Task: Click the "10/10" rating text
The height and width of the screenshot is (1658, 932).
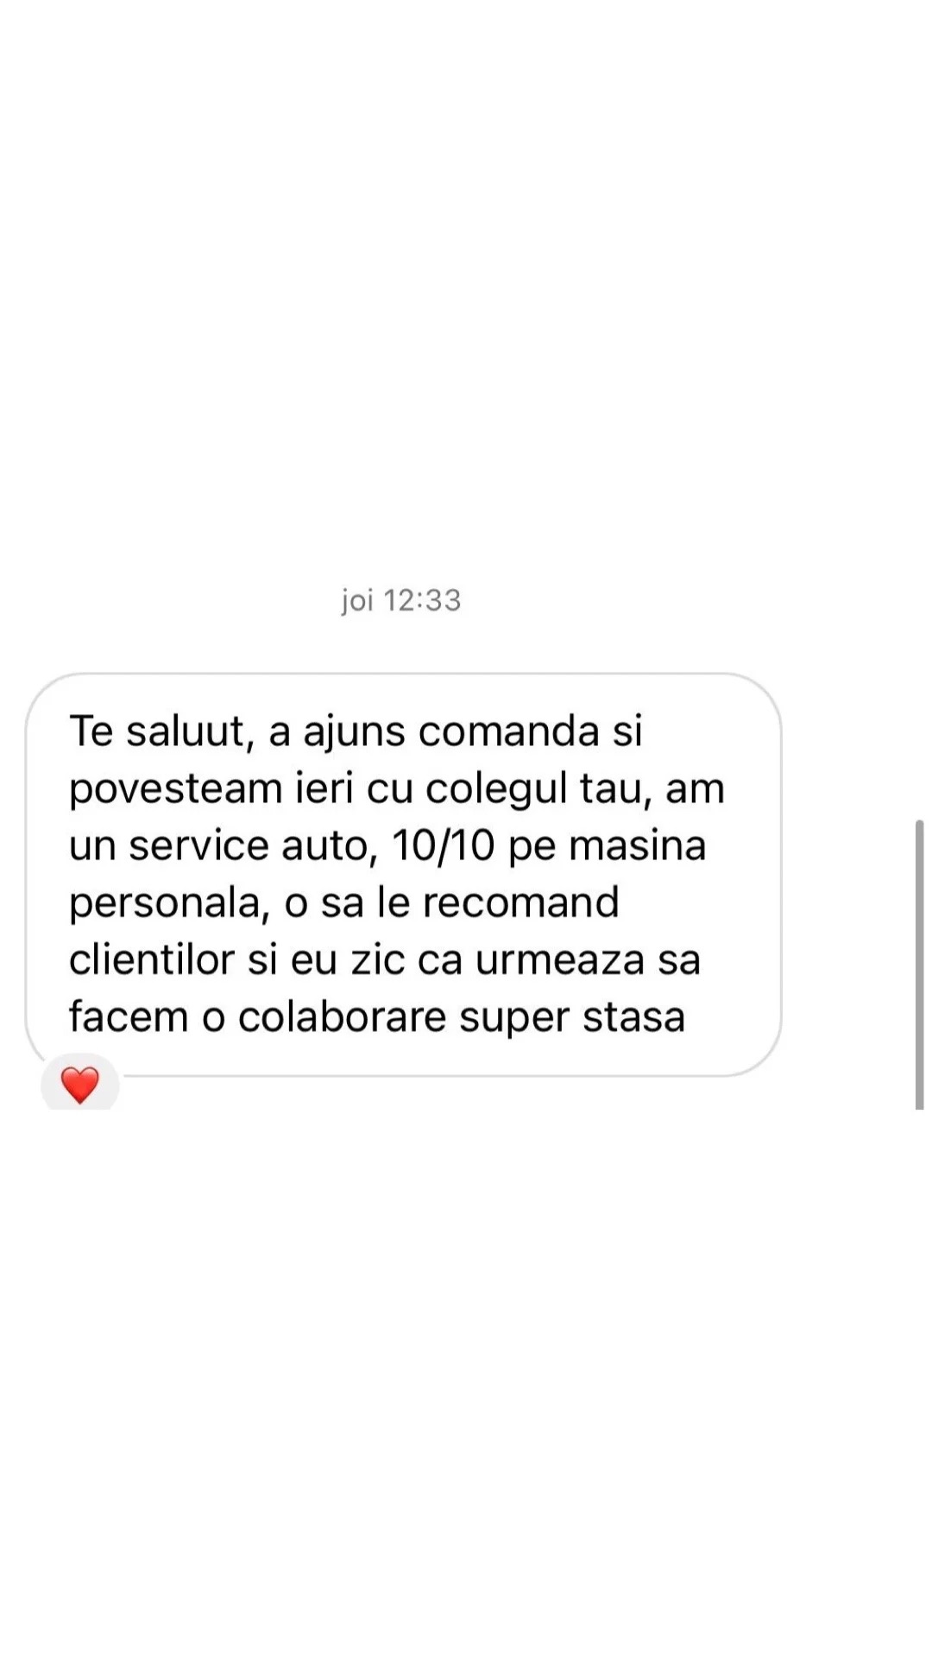Action: pyautogui.click(x=444, y=845)
